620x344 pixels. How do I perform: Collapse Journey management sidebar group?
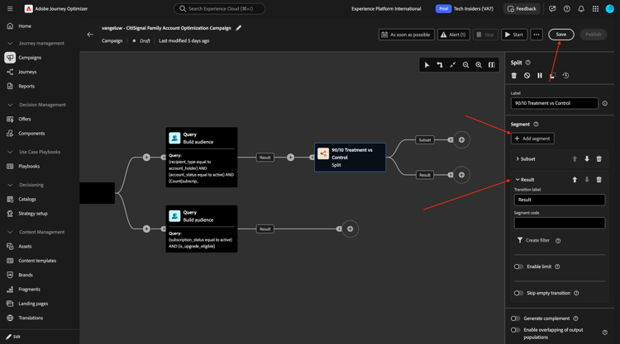[10, 44]
